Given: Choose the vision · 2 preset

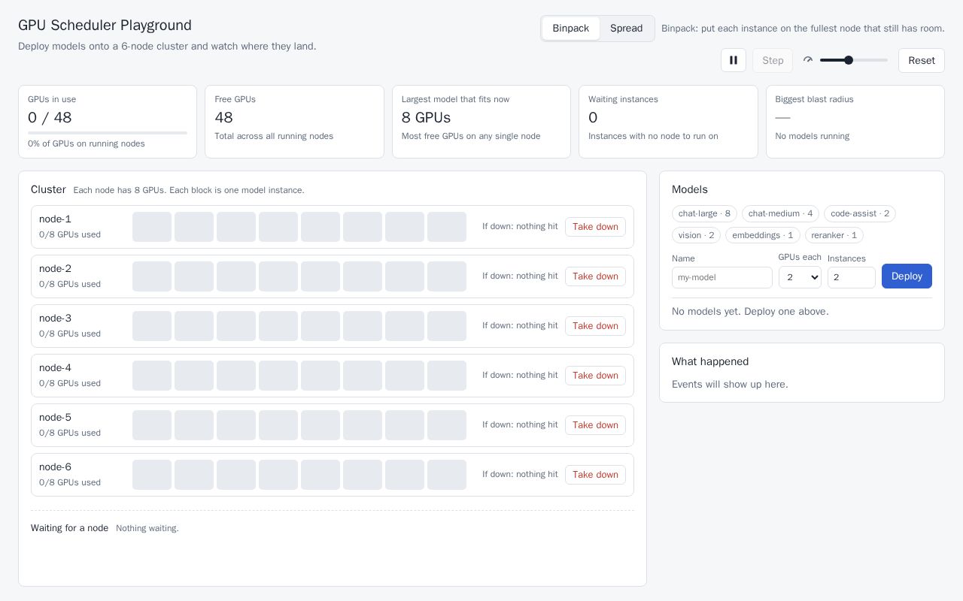Looking at the screenshot, I should click(696, 235).
